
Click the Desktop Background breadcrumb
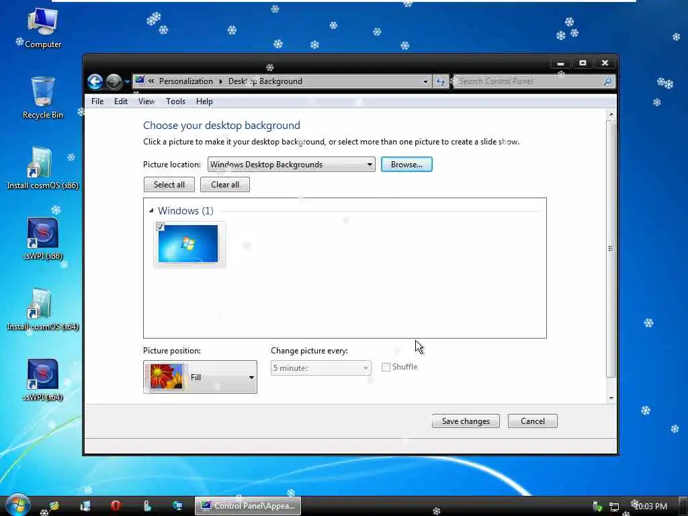265,81
